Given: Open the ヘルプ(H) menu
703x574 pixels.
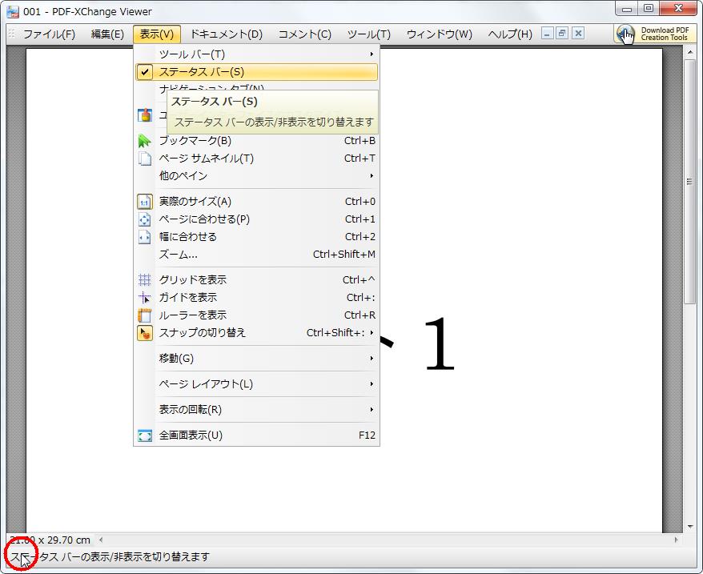Looking at the screenshot, I should (x=510, y=34).
